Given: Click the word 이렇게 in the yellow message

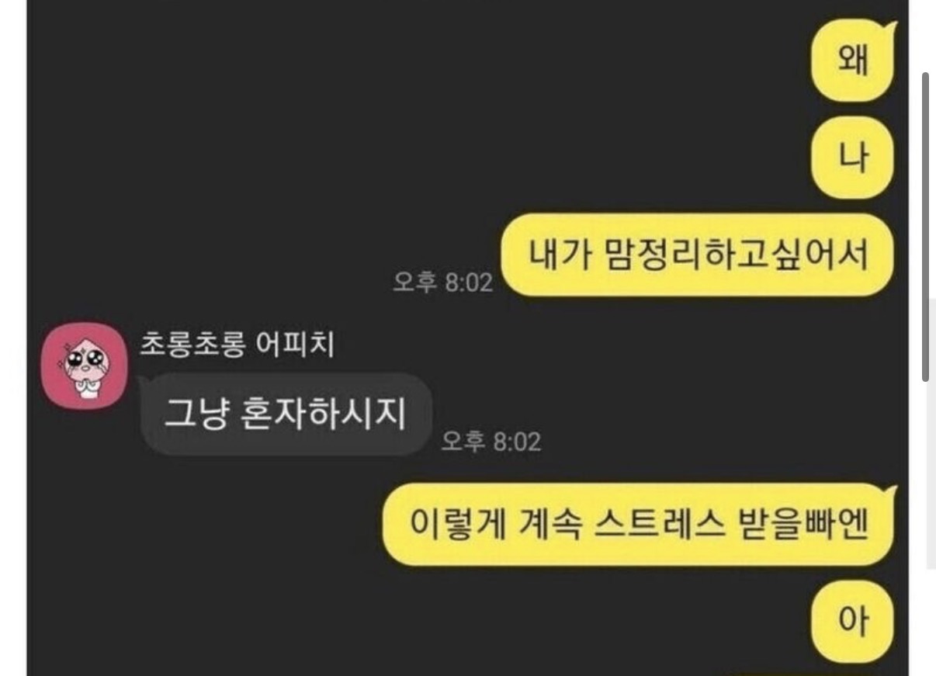Looking at the screenshot, I should (457, 525).
